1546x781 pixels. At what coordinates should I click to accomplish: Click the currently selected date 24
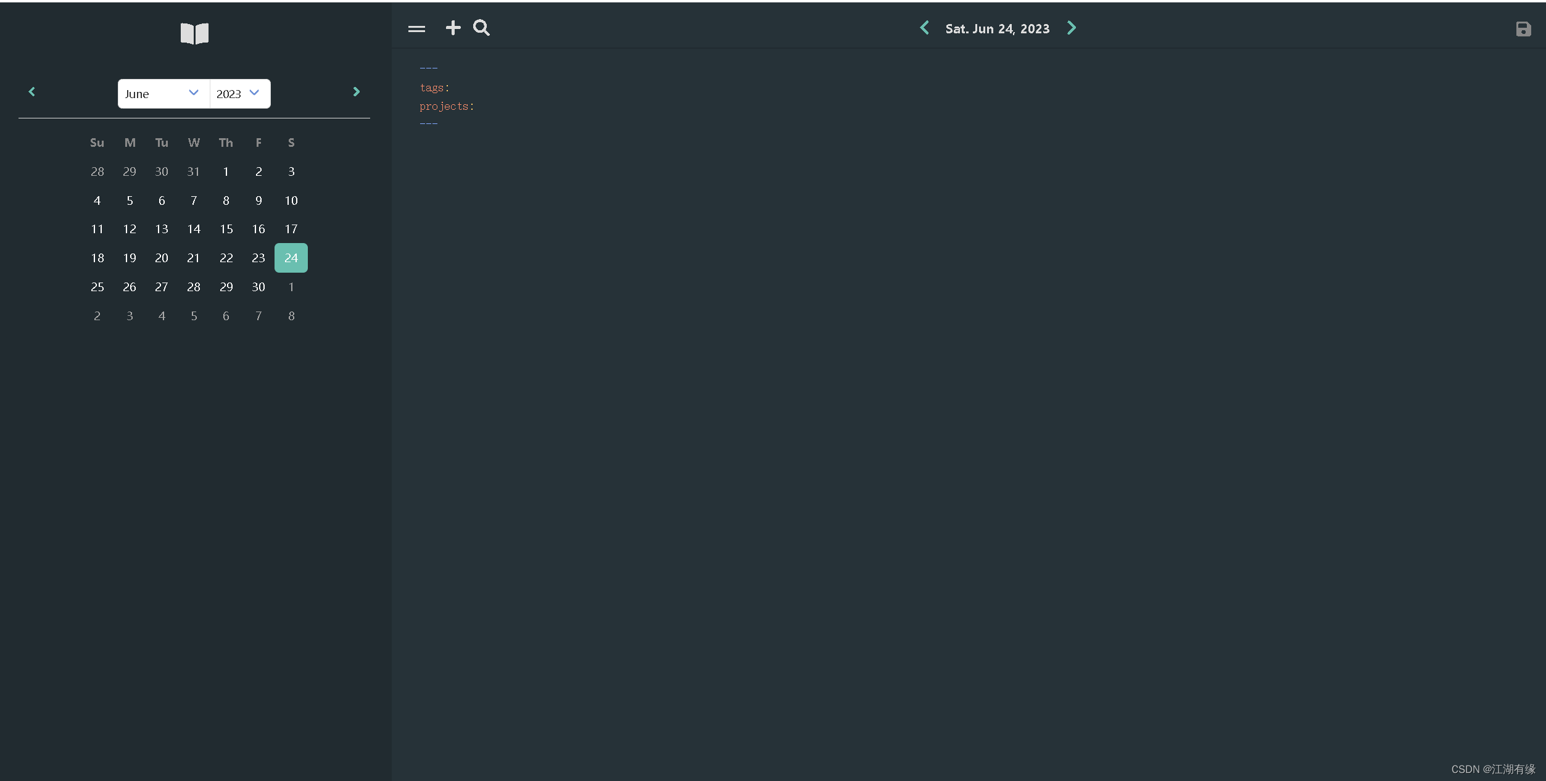290,257
